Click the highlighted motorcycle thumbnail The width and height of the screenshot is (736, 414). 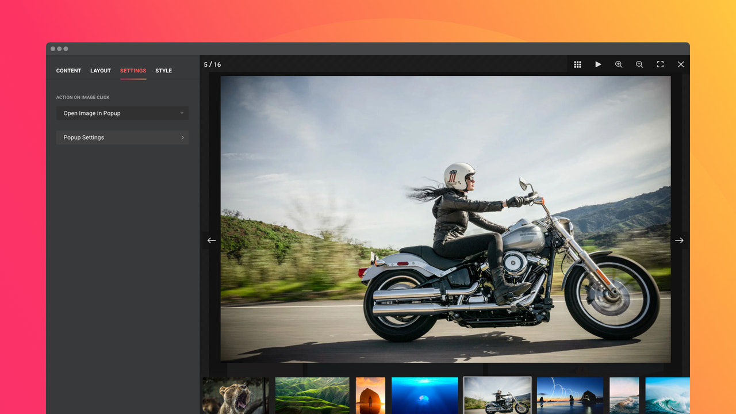497,396
